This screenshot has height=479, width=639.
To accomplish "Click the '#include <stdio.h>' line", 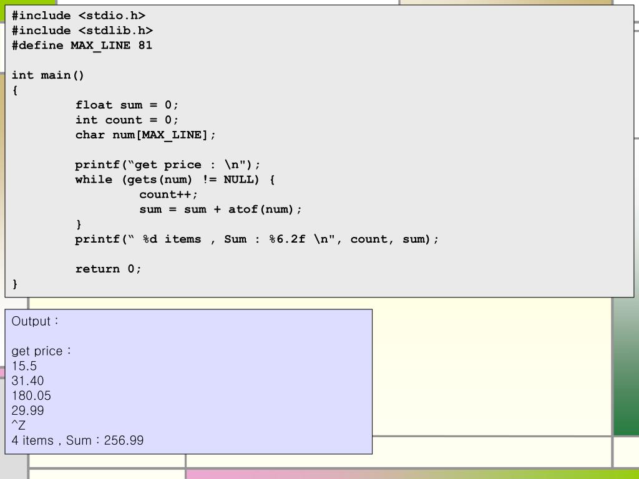I will click(x=78, y=16).
